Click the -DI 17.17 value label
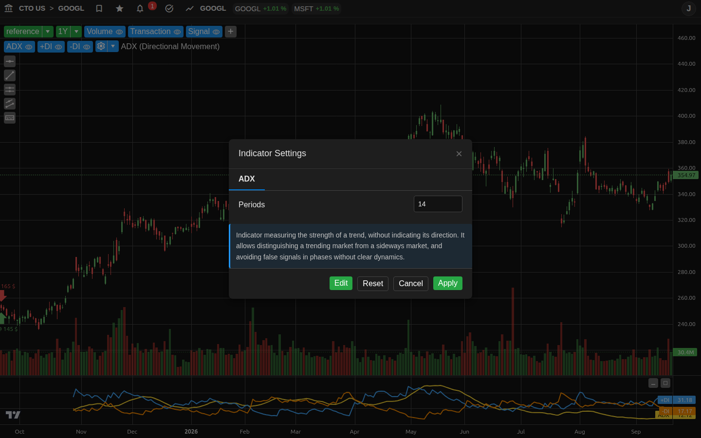Viewport: 701px width, 438px height. (677, 411)
